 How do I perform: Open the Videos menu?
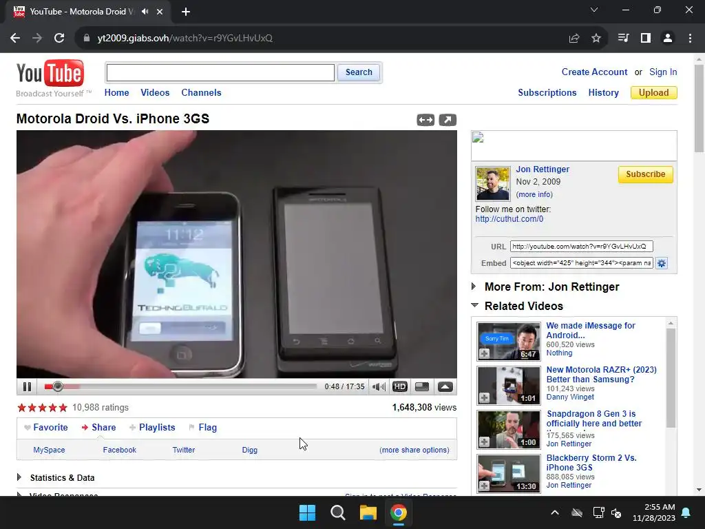pos(155,93)
